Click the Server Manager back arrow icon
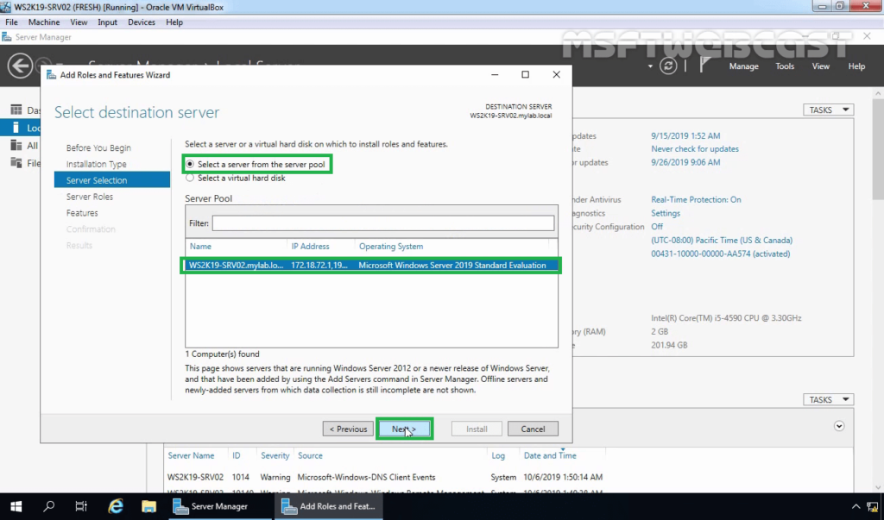This screenshot has height=520, width=884. pyautogui.click(x=20, y=66)
